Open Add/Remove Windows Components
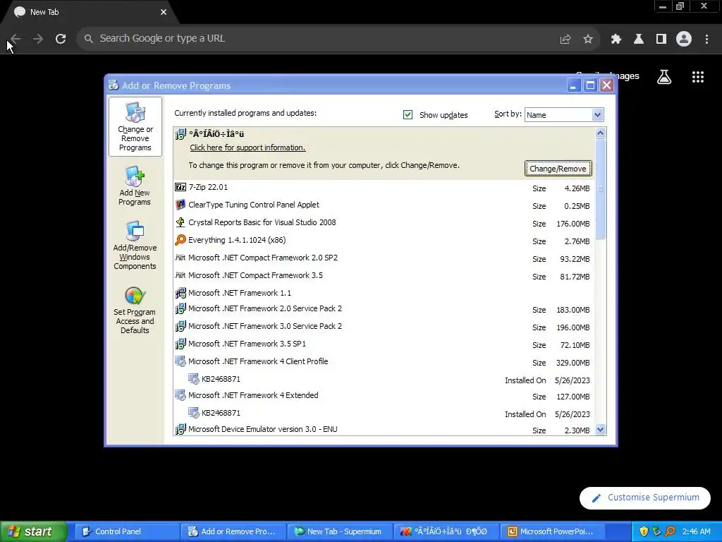This screenshot has width=722, height=542. pyautogui.click(x=135, y=245)
